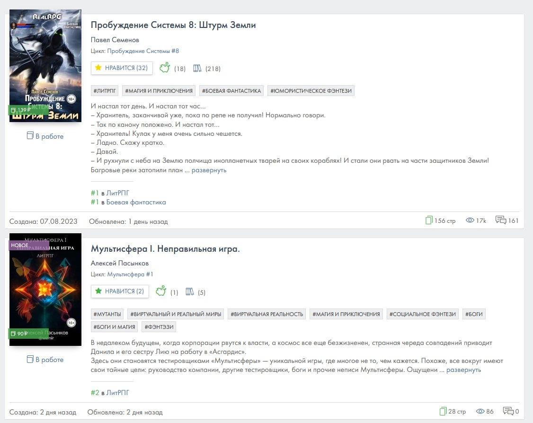This screenshot has width=533, height=423.
Task: Click text Обновлена: 1 день назад
Action: 128,221
